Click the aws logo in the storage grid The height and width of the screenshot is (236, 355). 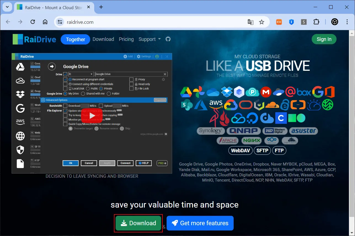tap(216, 105)
